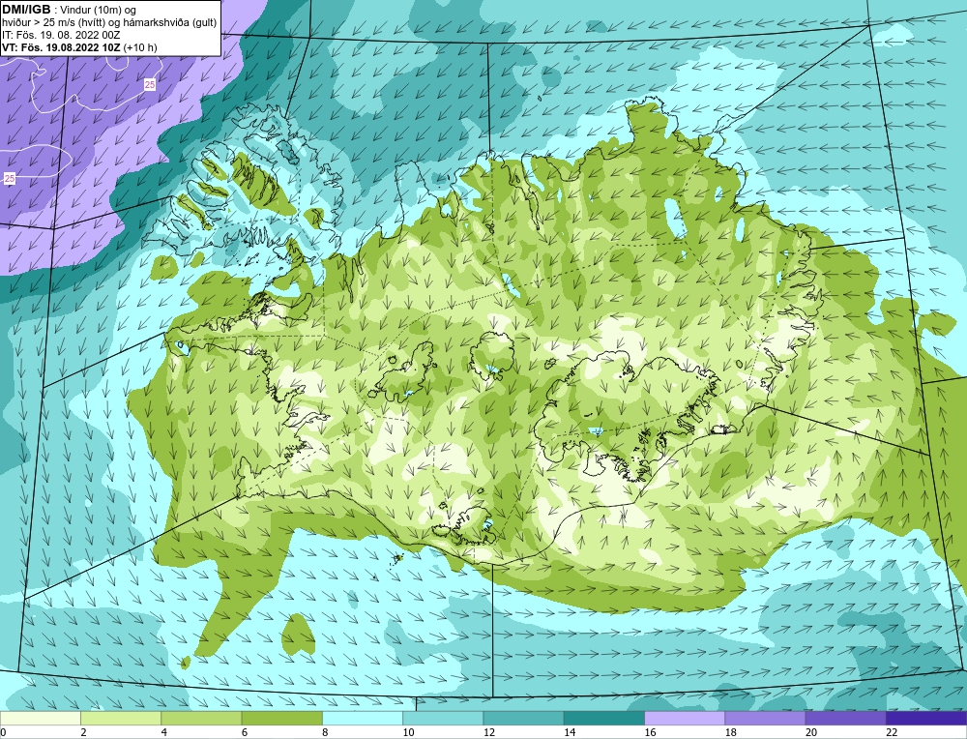Click the "25" contour label at the left edge

pyautogui.click(x=10, y=178)
